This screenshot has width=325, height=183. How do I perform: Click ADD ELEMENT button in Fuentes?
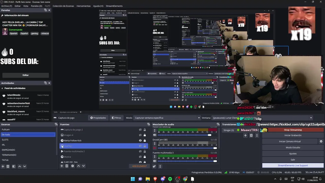point(139,166)
